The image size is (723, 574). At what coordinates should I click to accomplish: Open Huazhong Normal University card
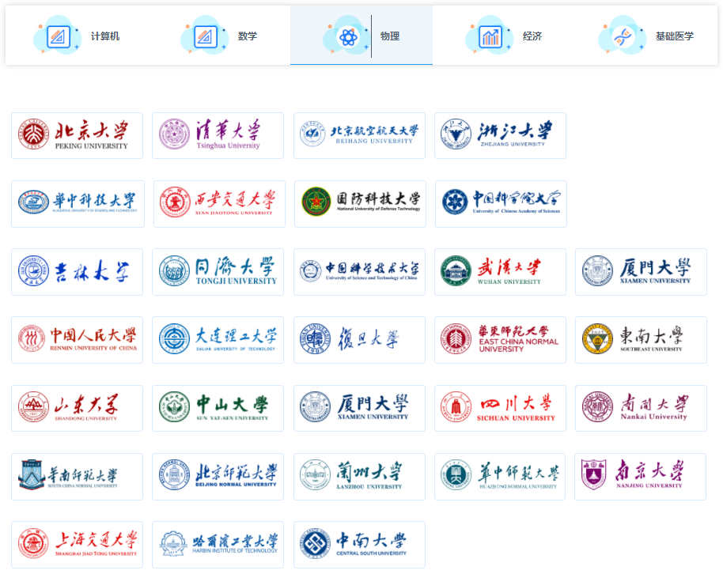[500, 477]
